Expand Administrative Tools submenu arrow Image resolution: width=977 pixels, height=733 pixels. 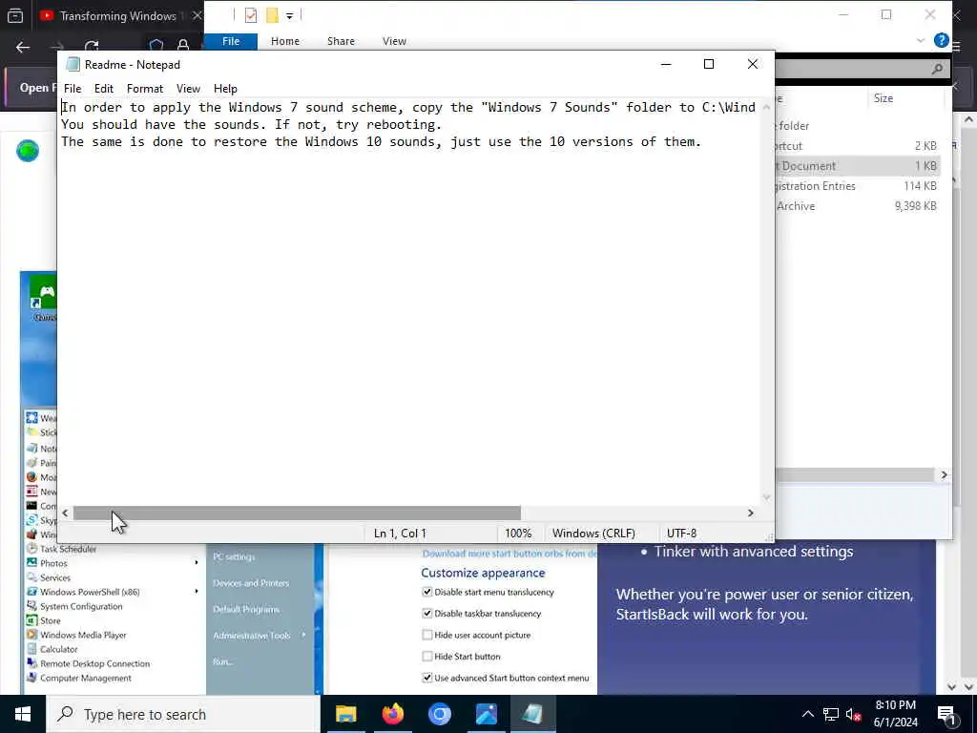click(x=304, y=635)
